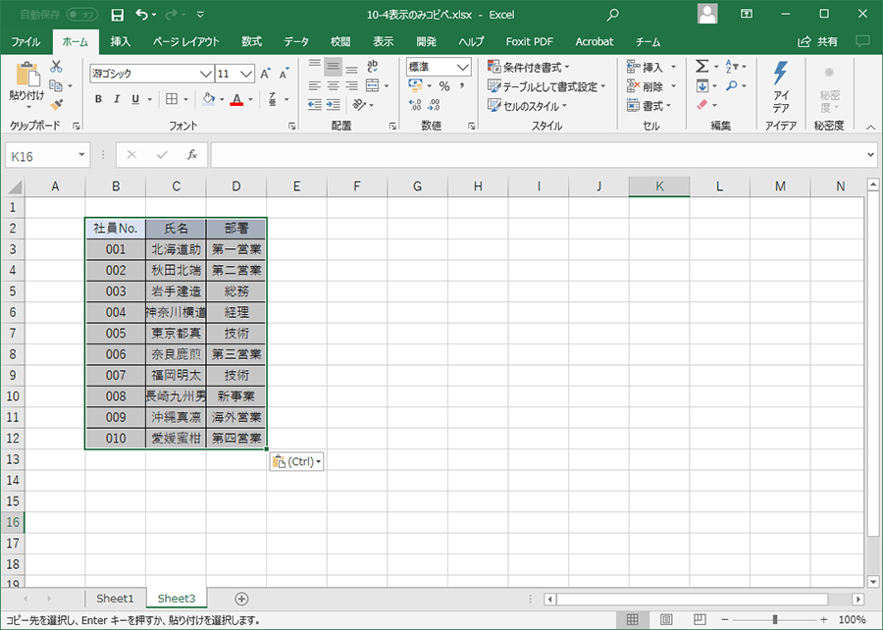Click the zoom in plus button
The image size is (883, 630).
[824, 620]
